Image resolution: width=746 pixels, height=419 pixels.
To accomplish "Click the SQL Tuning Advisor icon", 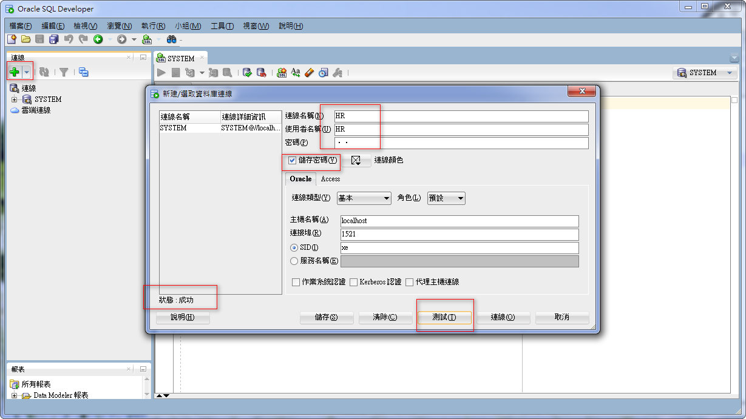I will [x=227, y=73].
